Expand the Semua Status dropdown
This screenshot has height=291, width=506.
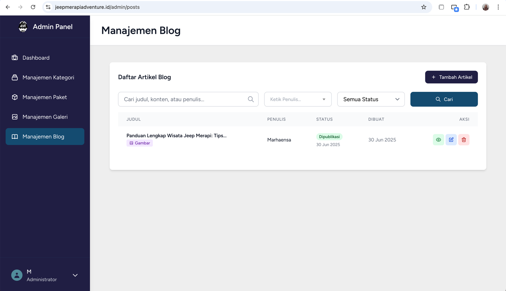point(371,99)
